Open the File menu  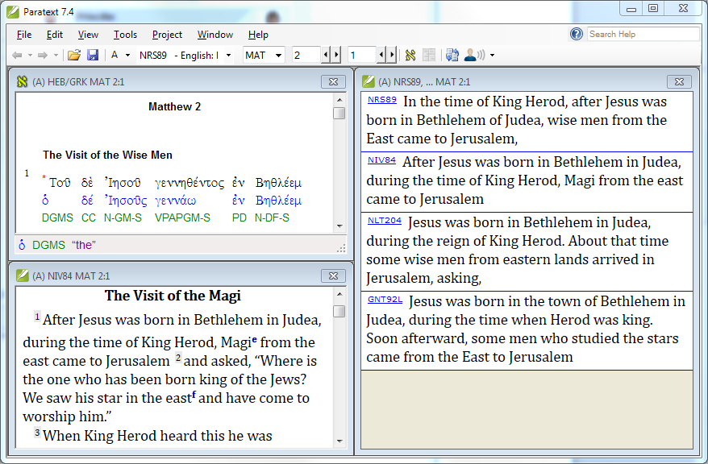pos(24,35)
